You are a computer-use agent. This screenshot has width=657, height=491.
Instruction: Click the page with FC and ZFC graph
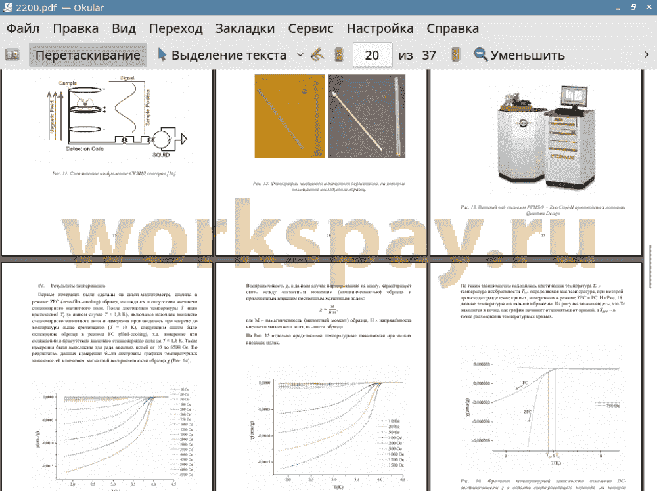coord(536,377)
